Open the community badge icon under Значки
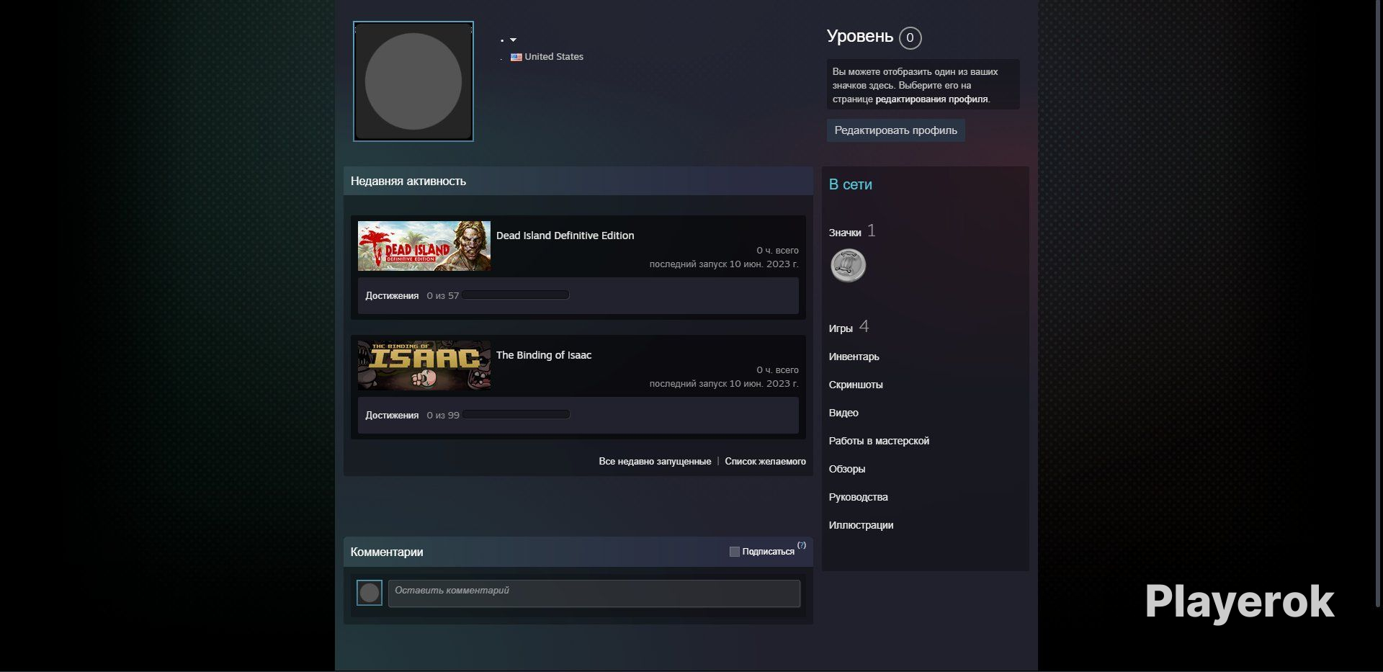1383x672 pixels. (x=848, y=265)
